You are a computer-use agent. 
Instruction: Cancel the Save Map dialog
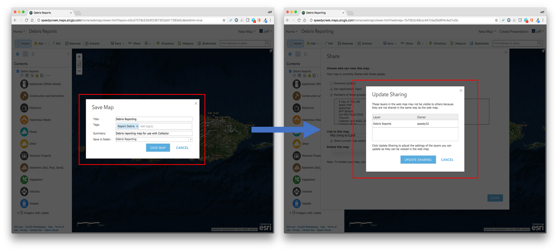click(x=182, y=148)
